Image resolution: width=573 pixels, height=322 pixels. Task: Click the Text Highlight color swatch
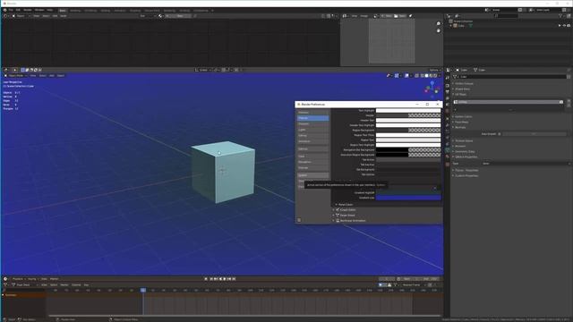coord(408,110)
